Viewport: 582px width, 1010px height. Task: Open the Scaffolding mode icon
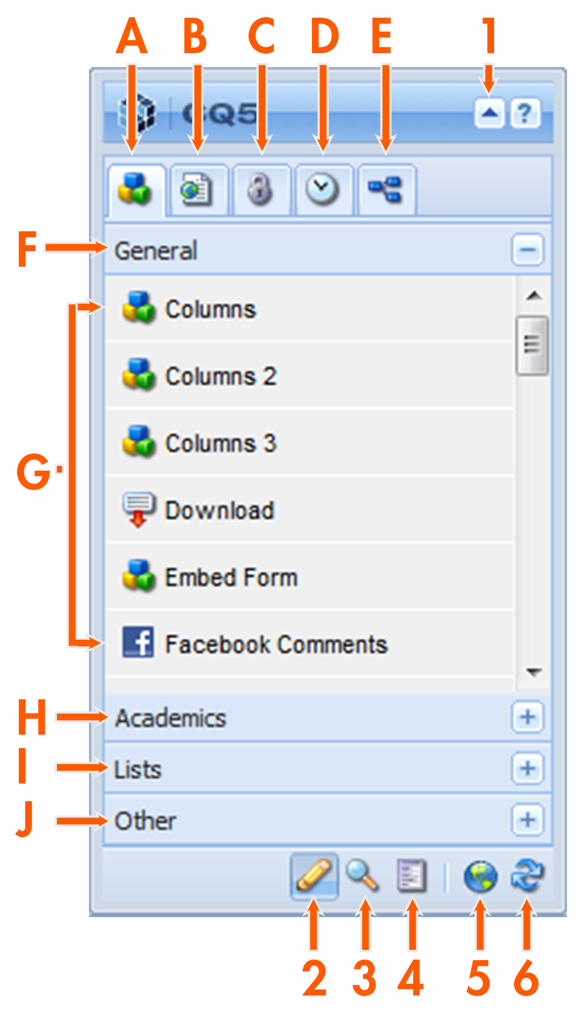pos(411,876)
